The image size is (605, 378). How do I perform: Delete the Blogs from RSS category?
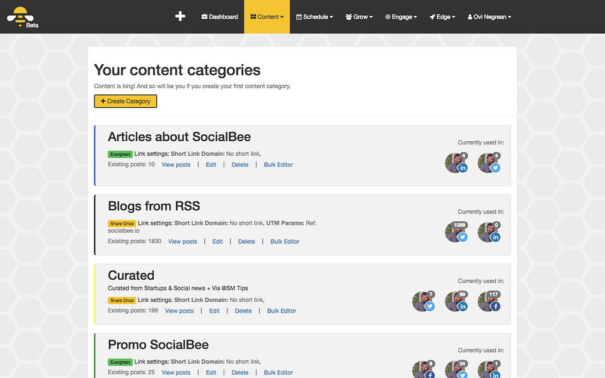tap(246, 241)
